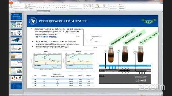
Task: Click the Save icon in quick access toolbar
Action: [11, 1]
